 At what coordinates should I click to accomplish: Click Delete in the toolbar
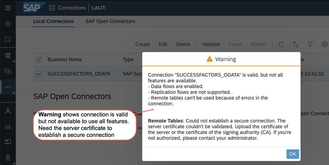click(x=183, y=44)
